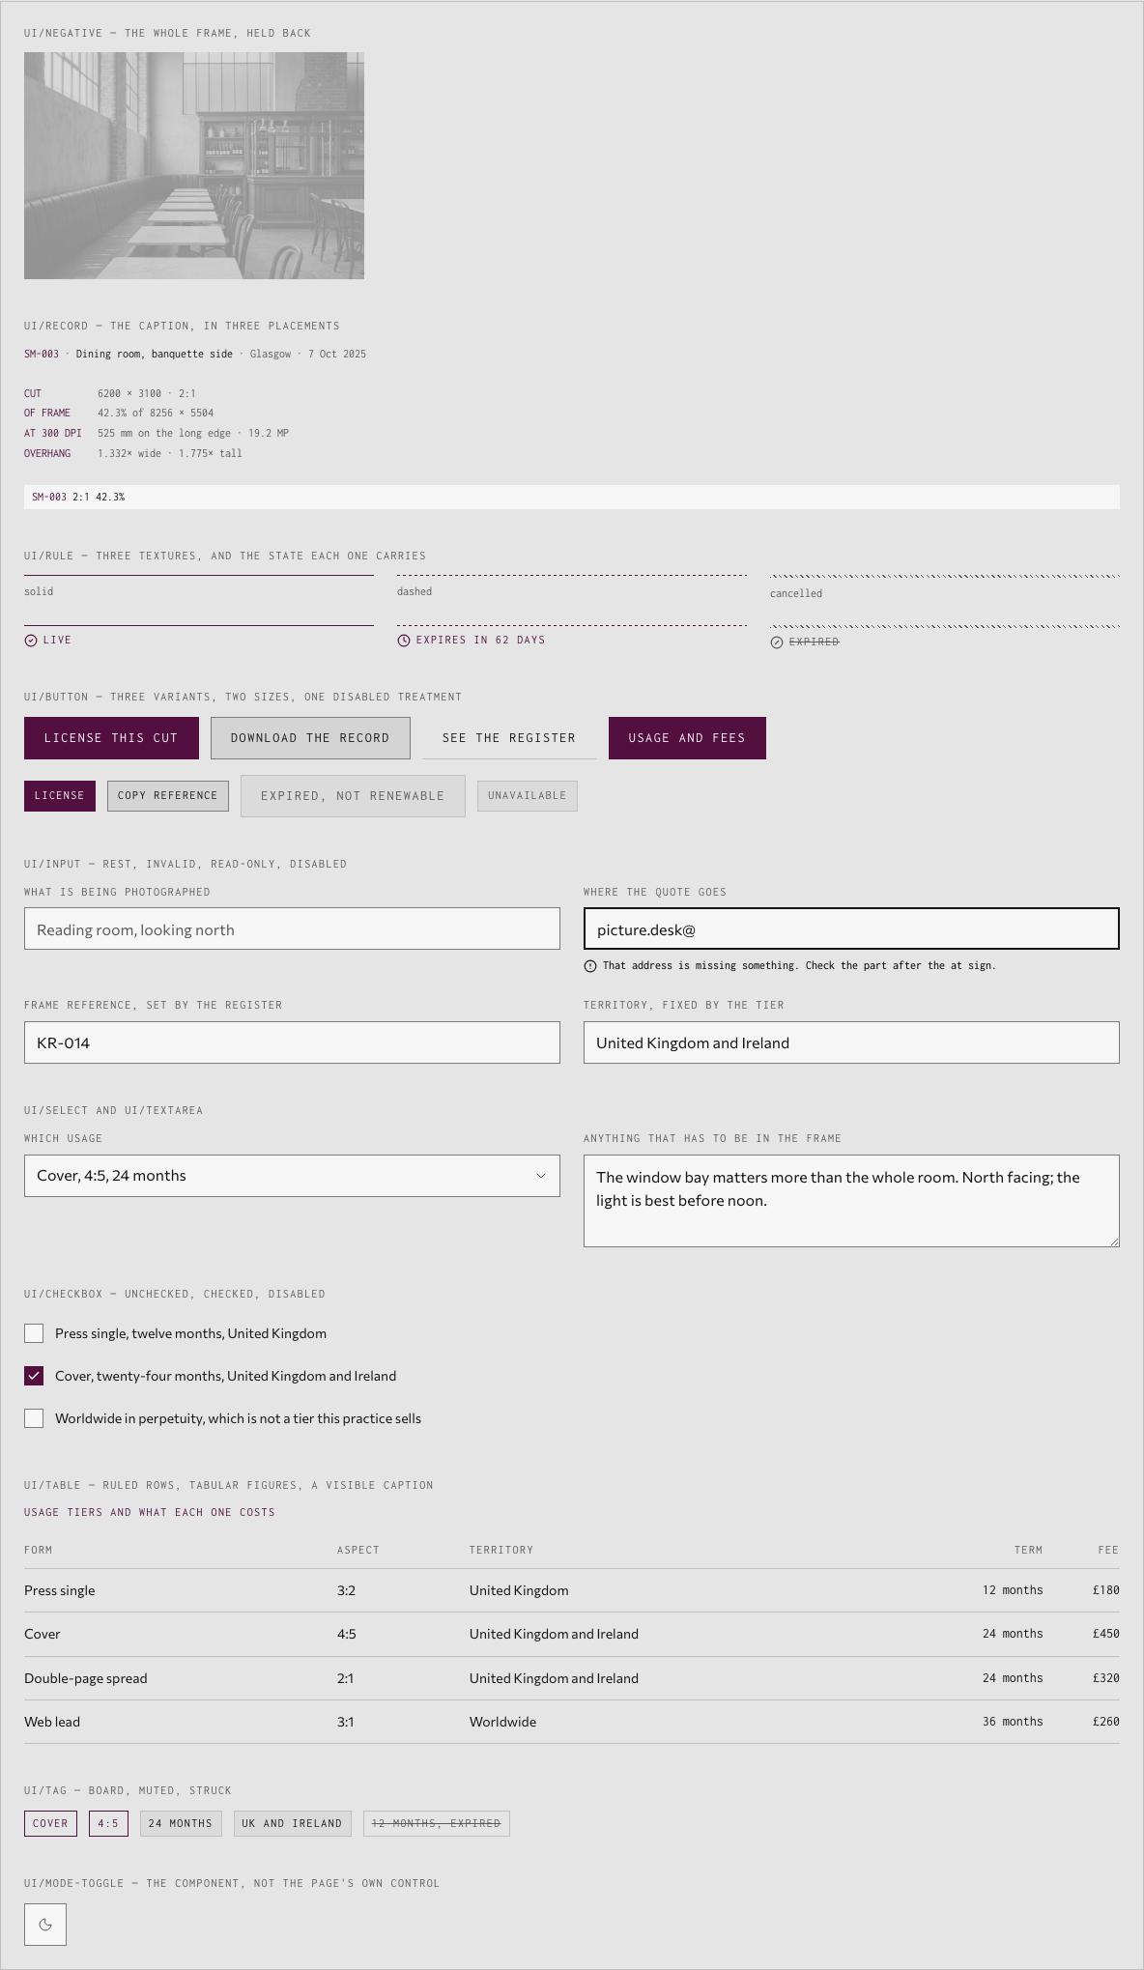Select the 4:5 tag

pyautogui.click(x=108, y=1823)
